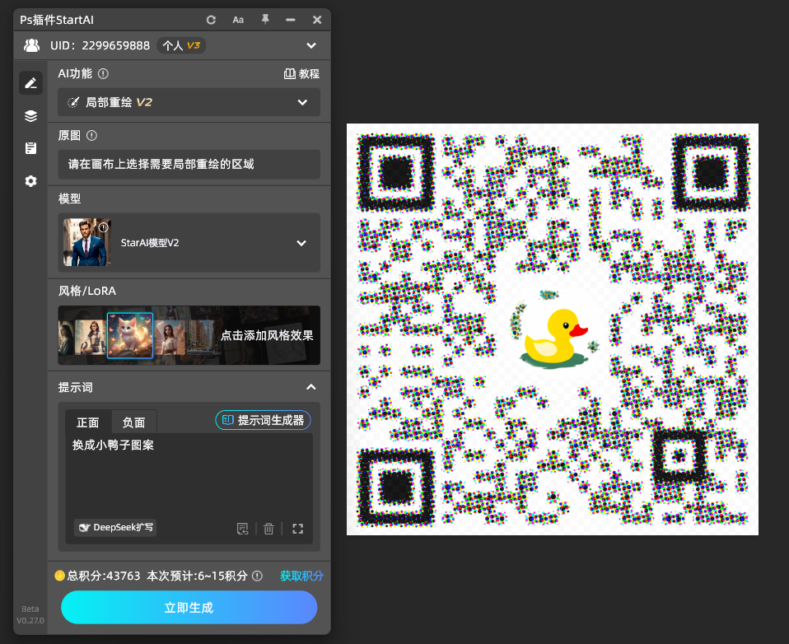Click 点击添加风格效果 to add style
This screenshot has width=789, height=644.
[267, 335]
